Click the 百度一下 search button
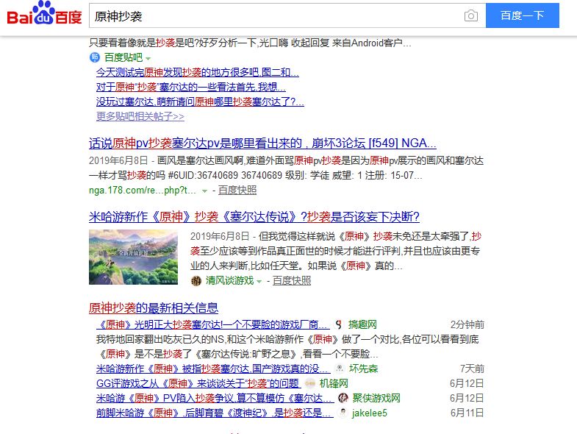 coord(522,15)
